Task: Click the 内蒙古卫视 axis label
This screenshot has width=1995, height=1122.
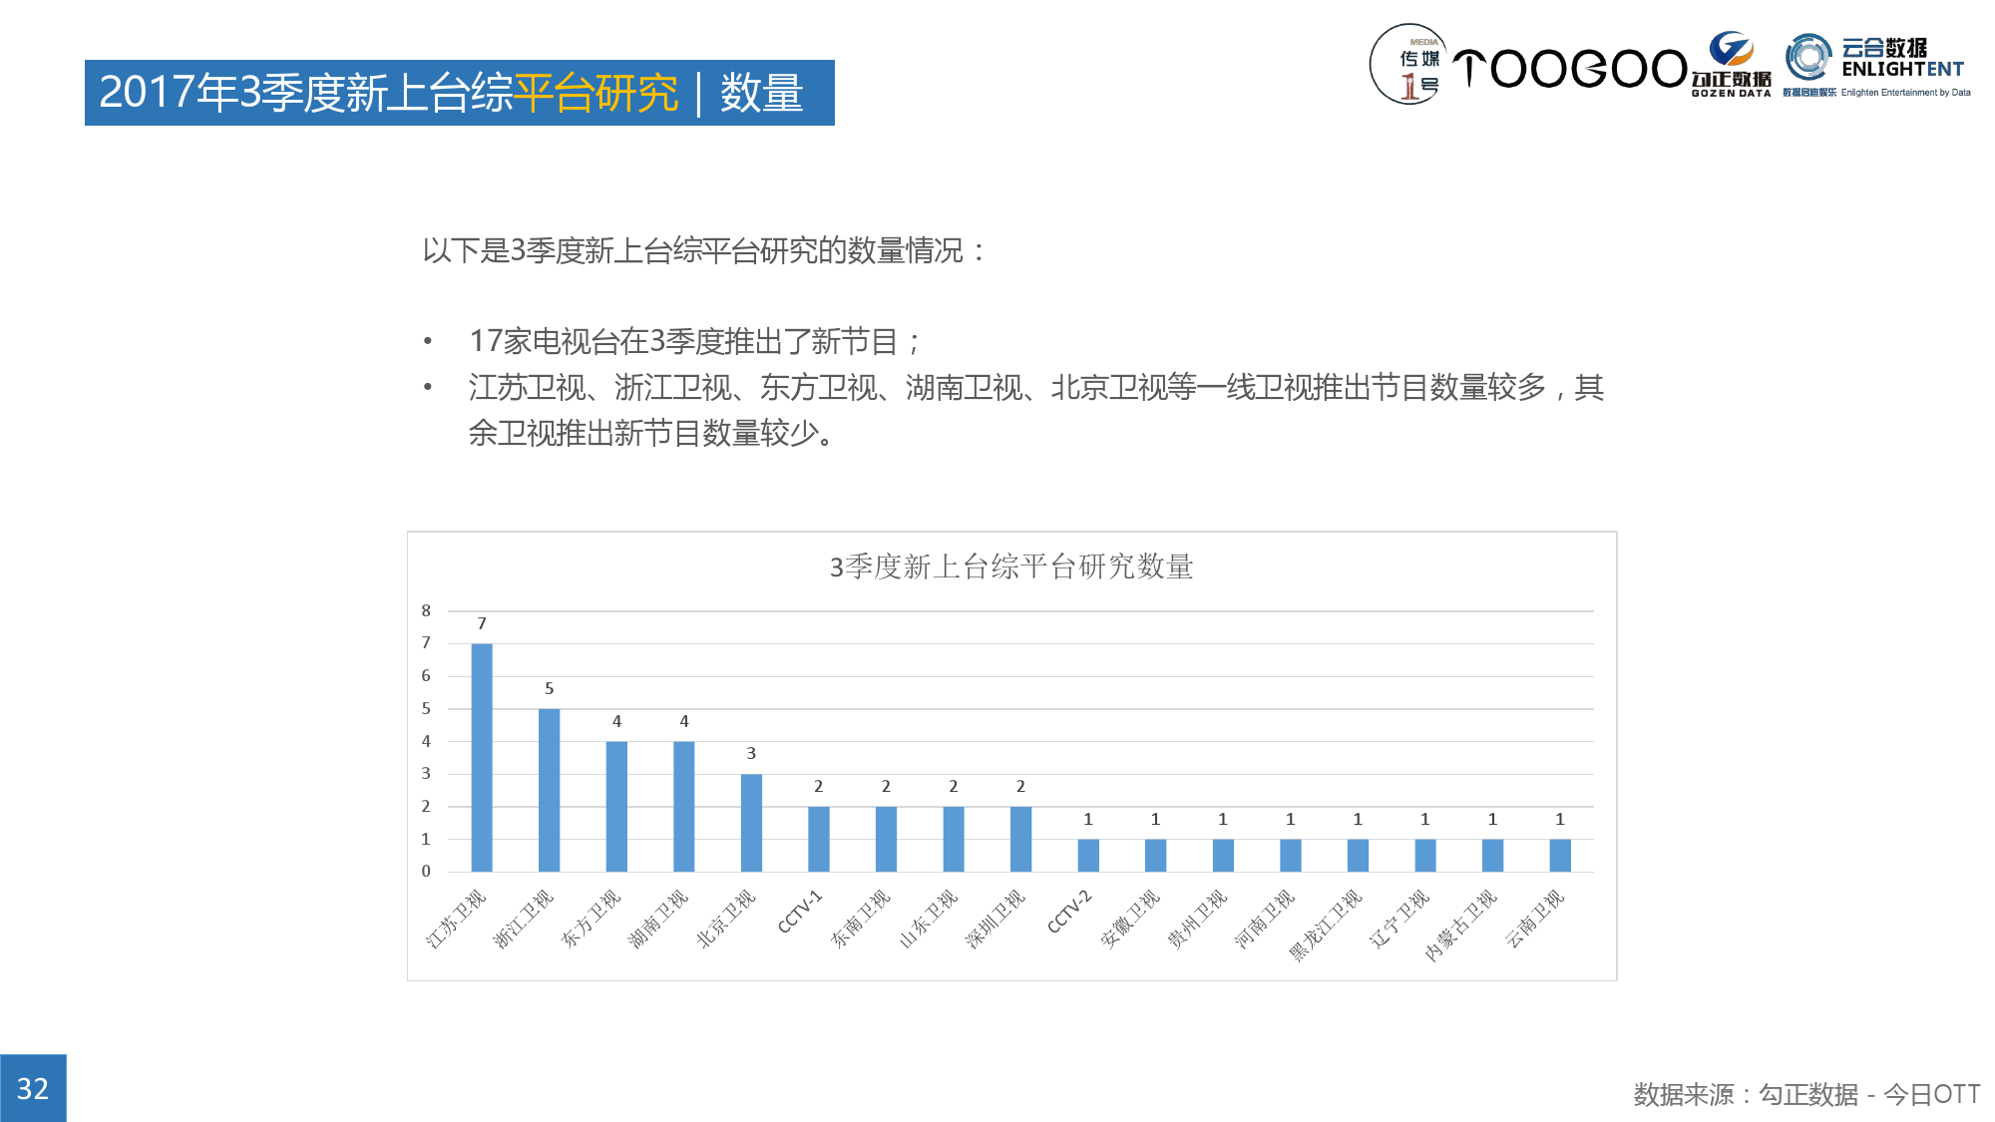Action: tap(1460, 925)
